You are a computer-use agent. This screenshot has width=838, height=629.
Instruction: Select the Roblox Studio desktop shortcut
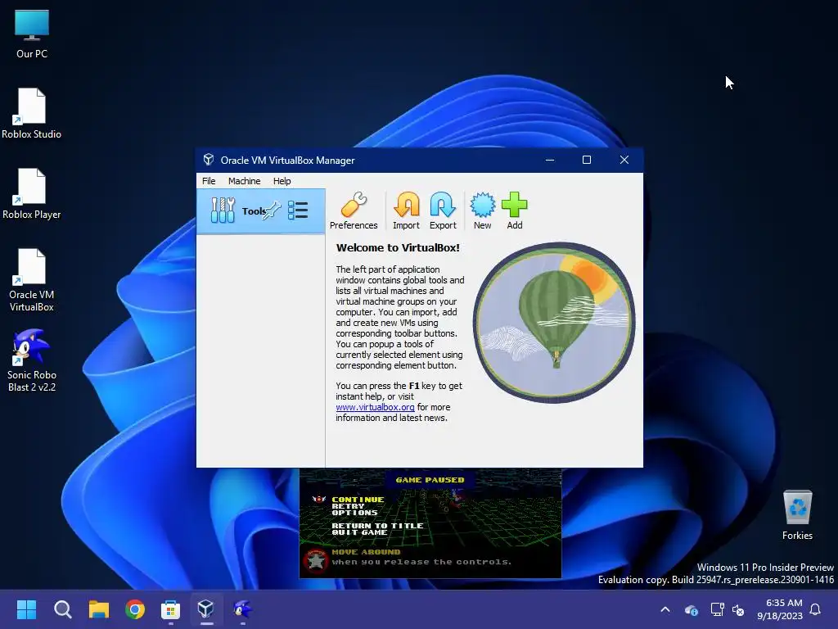pyautogui.click(x=32, y=113)
